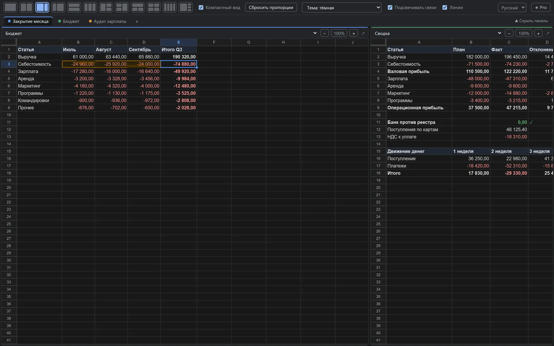554x346 pixels.
Task: Select the wide-left narrow-right layout
Action: (x=42, y=7)
